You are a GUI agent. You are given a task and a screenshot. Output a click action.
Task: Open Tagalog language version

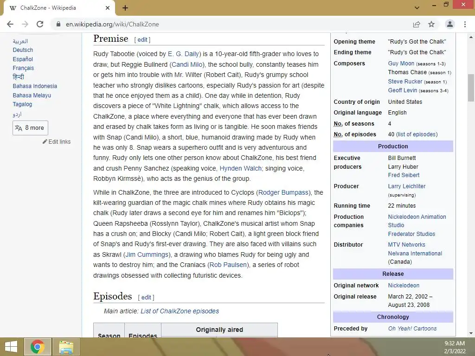(22, 104)
